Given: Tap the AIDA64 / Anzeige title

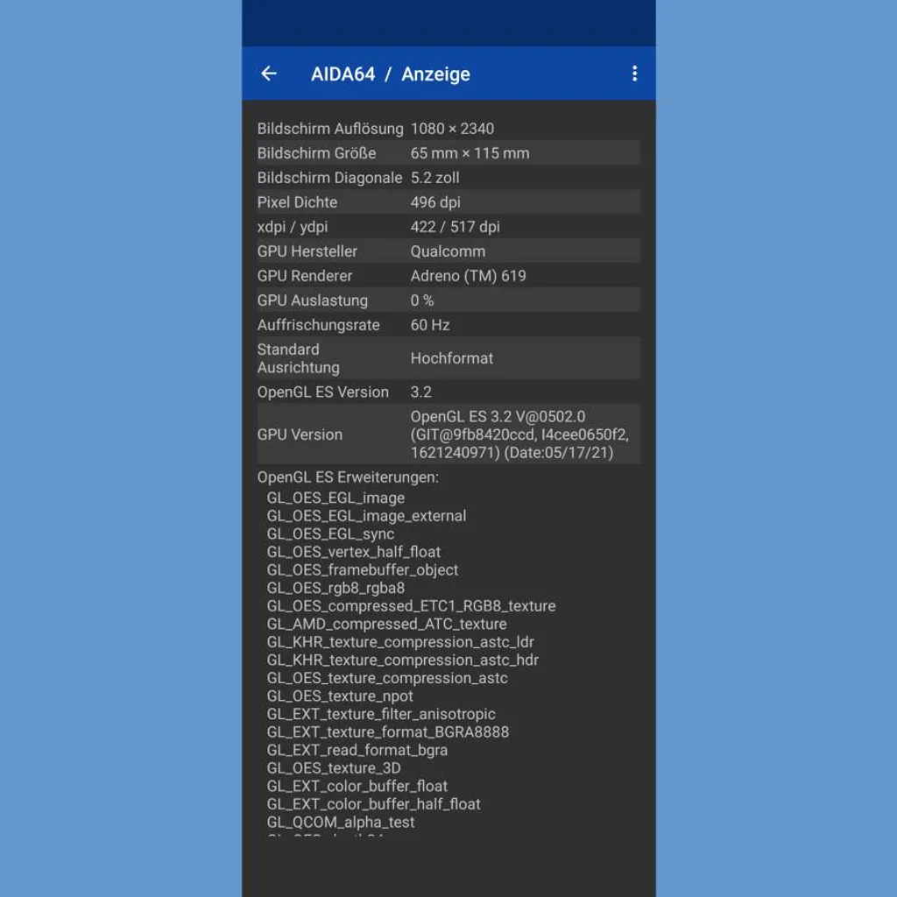Looking at the screenshot, I should coord(390,74).
